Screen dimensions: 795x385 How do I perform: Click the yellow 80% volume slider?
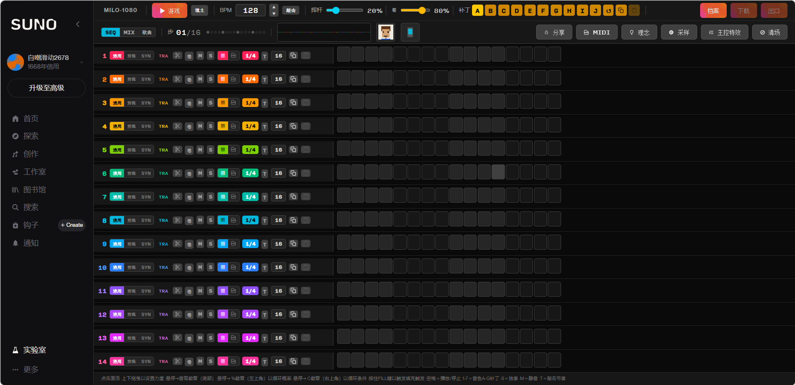415,10
